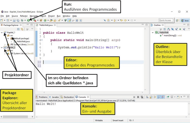Image resolution: width=190 pixels, height=123 pixels.
Task: Click the Debug bug icon in toolbar
Action: tap(22, 20)
